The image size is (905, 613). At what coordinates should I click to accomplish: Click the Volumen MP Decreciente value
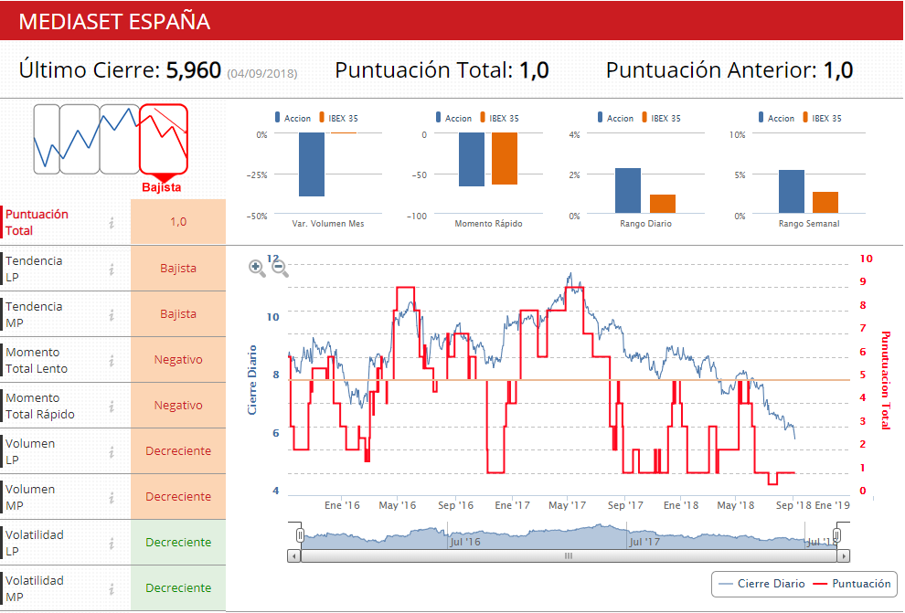point(178,496)
